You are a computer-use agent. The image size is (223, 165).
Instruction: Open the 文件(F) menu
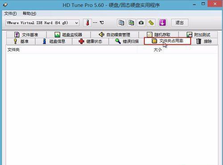(10, 13)
